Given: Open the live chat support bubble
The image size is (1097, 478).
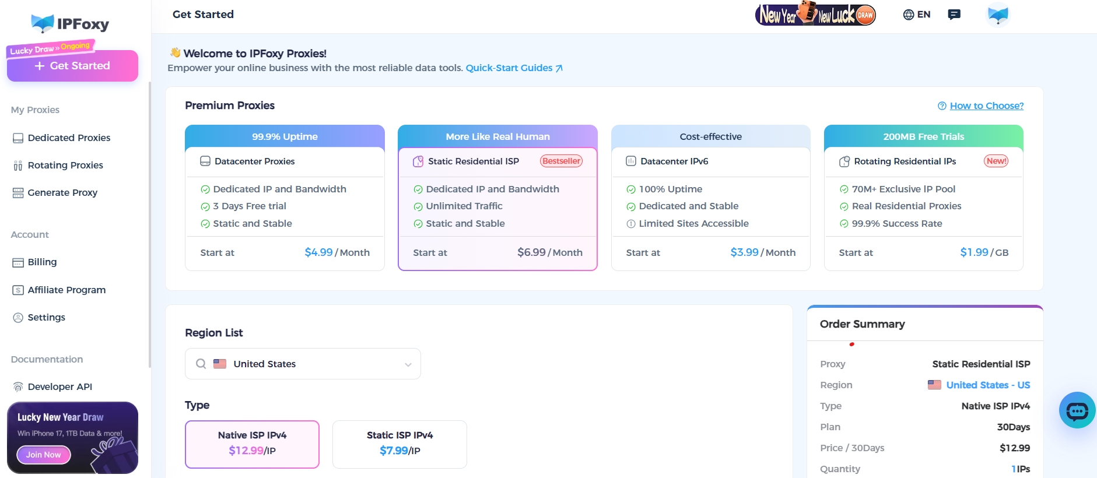Looking at the screenshot, I should click(1077, 410).
